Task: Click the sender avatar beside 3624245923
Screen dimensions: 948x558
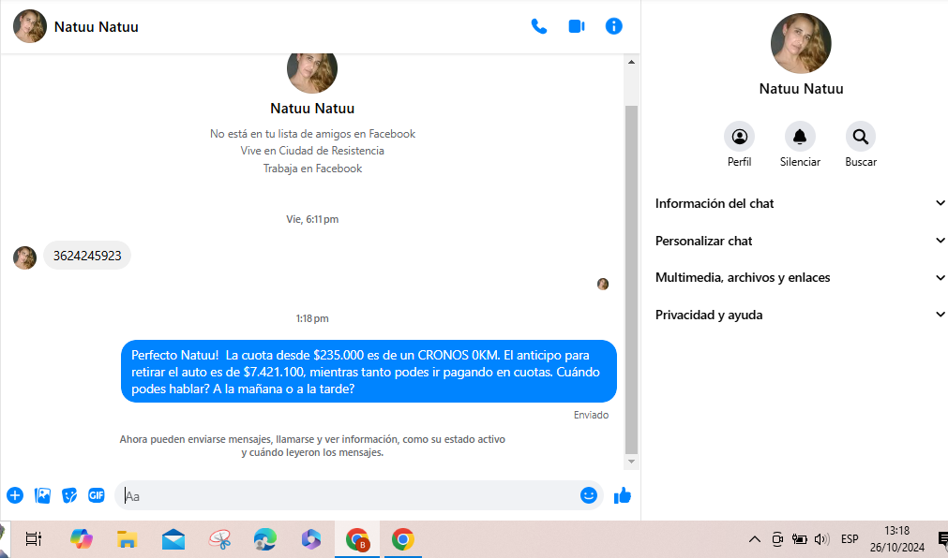Action: pos(24,257)
